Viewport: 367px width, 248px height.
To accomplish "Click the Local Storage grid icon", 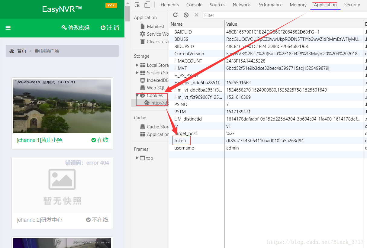I will click(143, 65).
